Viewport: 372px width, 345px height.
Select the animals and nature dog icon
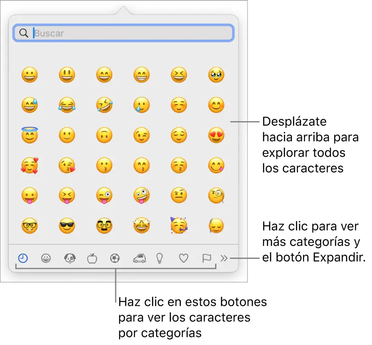click(70, 258)
